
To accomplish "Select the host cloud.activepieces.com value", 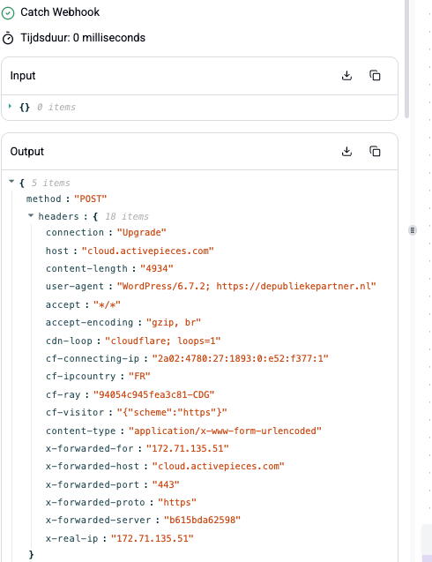I will coord(147,251).
